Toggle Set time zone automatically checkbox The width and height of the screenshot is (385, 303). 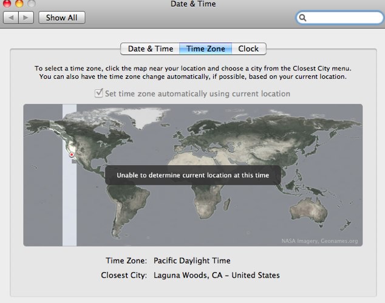click(99, 94)
